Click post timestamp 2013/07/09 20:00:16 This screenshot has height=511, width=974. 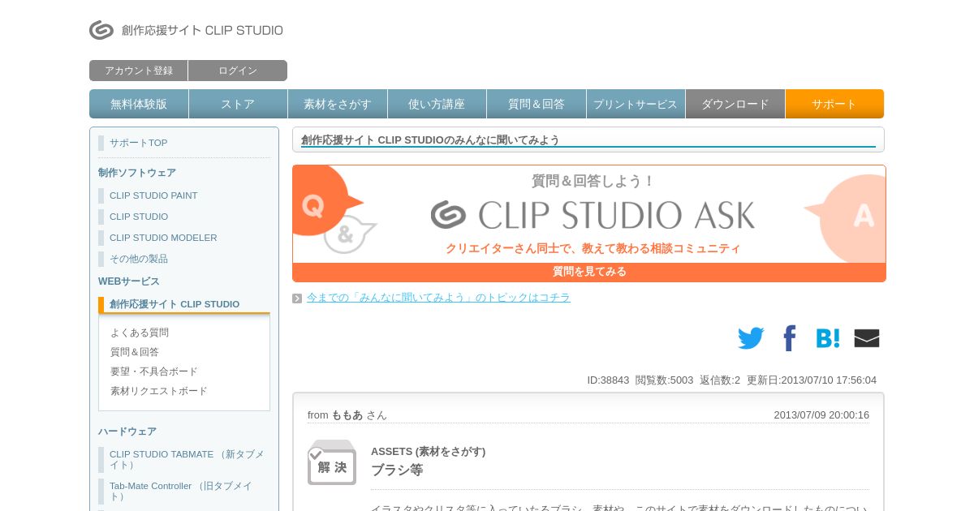click(x=821, y=414)
